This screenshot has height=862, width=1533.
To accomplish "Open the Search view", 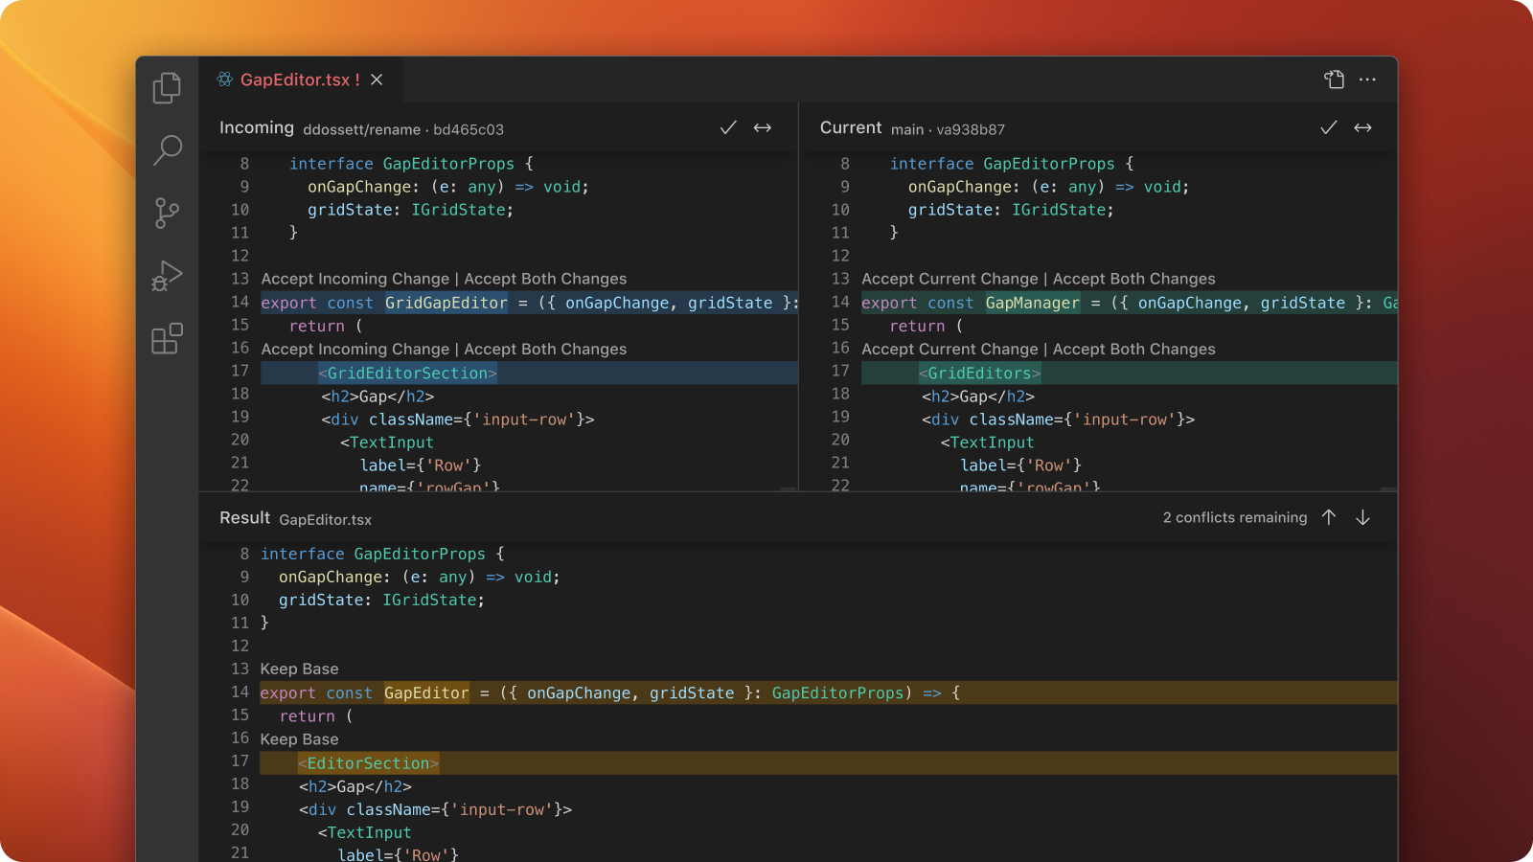I will pos(167,150).
